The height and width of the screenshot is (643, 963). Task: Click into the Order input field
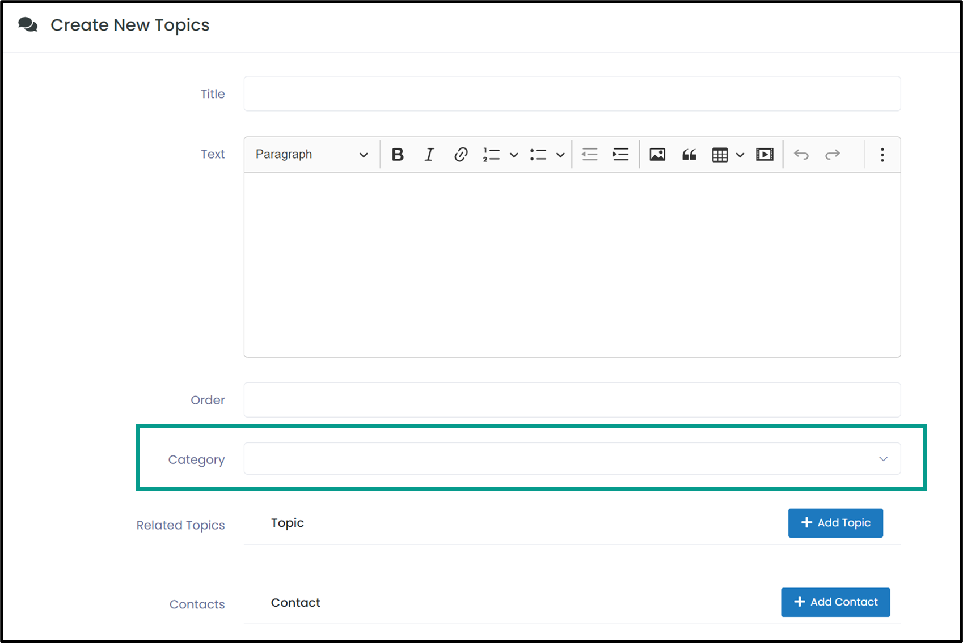(x=572, y=400)
